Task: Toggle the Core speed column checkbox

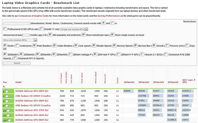Action: pos(76,45)
